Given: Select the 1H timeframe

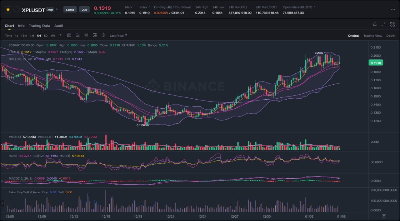Looking at the screenshot, I should coord(32,35).
